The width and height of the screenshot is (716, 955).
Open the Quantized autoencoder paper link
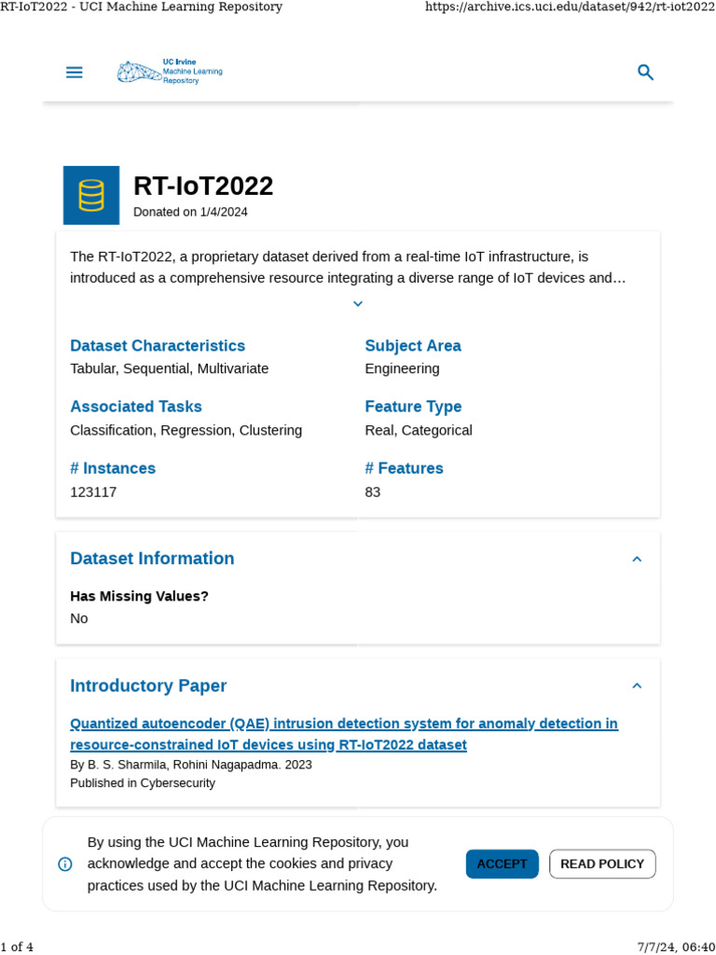[343, 734]
